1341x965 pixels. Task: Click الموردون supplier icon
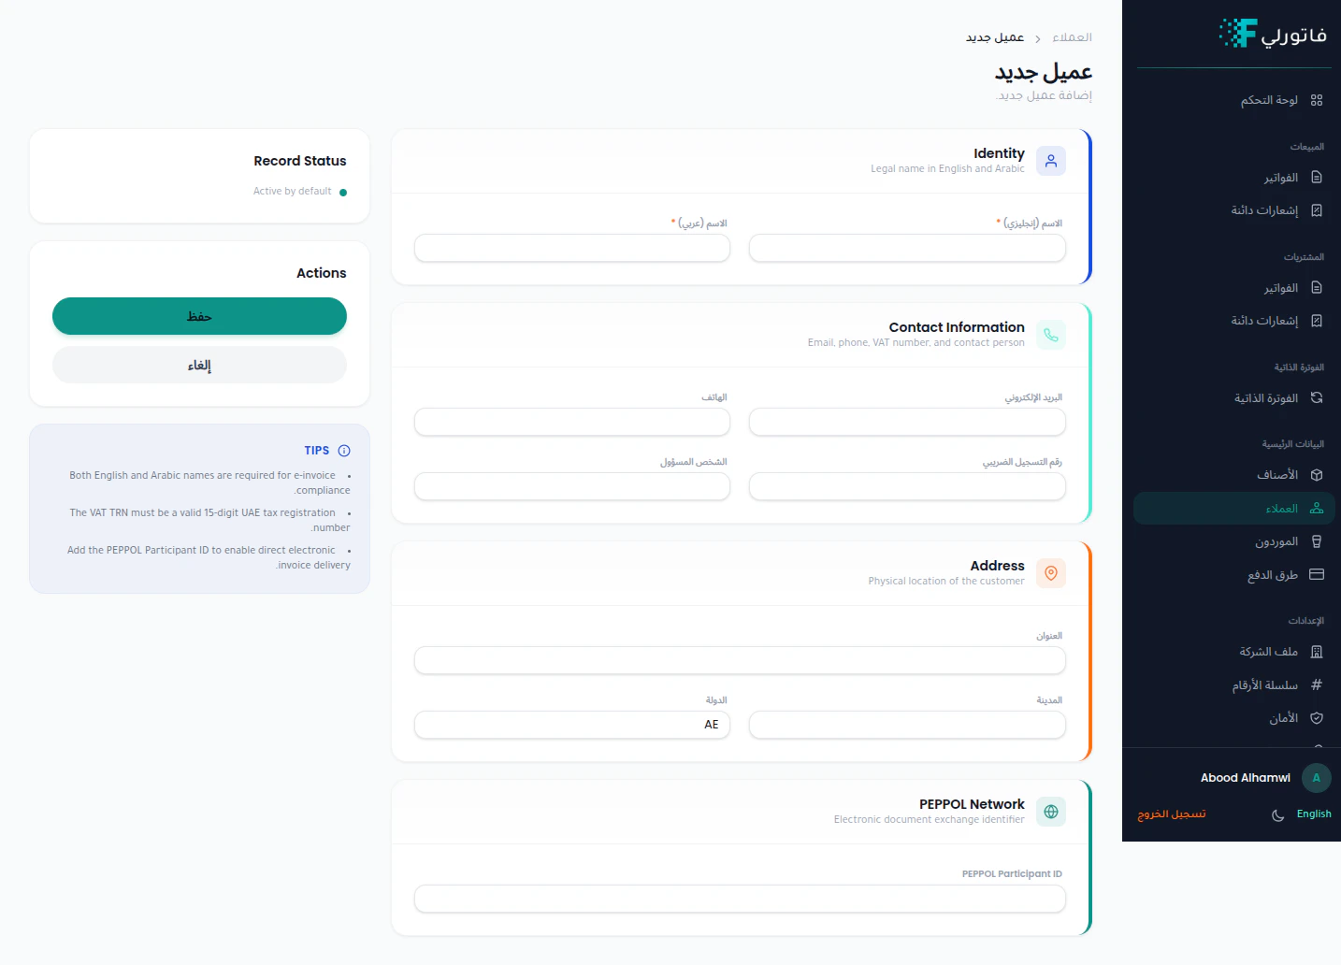click(1317, 541)
